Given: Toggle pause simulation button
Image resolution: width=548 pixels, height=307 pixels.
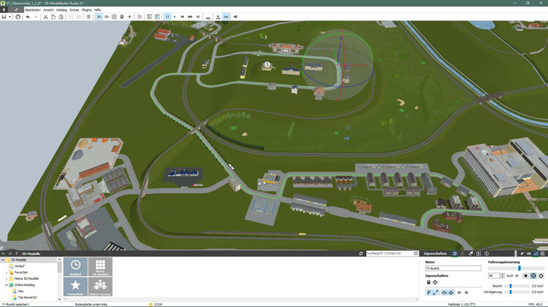Looking at the screenshot, I should (x=167, y=16).
